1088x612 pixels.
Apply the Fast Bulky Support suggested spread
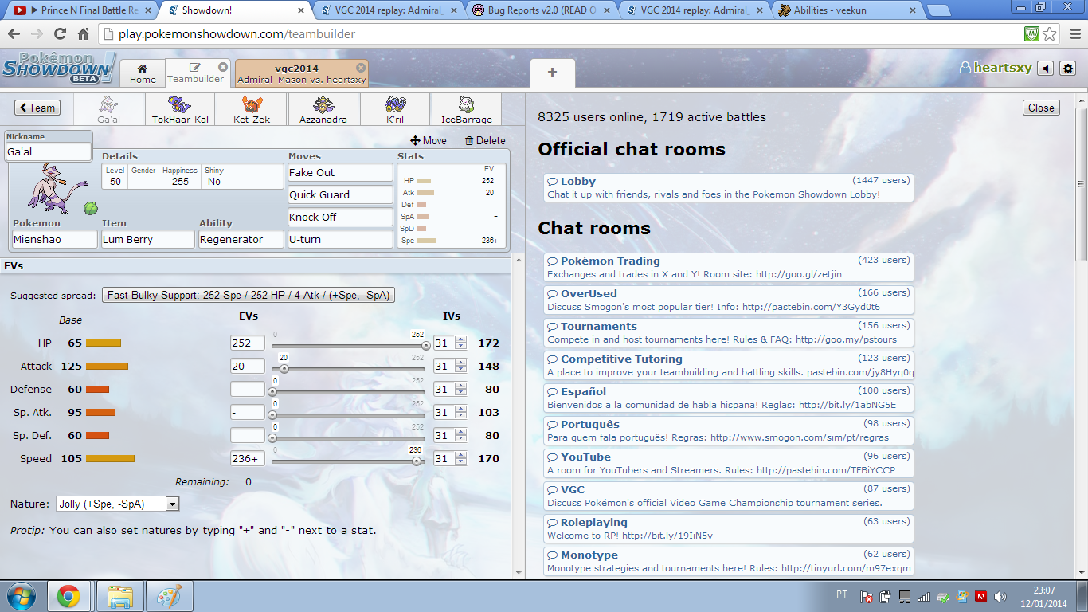click(x=249, y=295)
